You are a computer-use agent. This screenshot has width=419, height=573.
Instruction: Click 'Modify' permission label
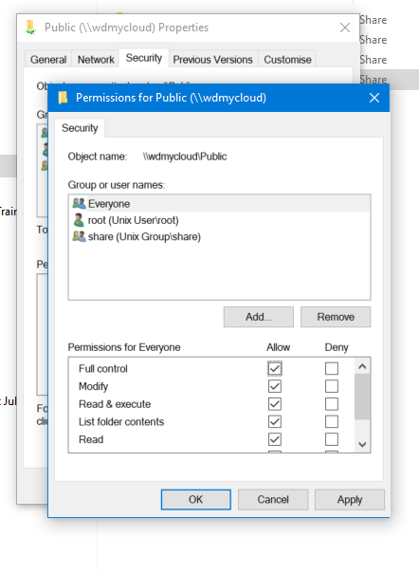click(x=94, y=386)
